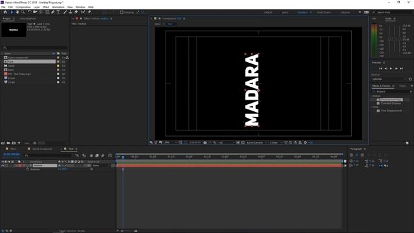Select the Unified Camera tool
Viewport: 414px width, 233px height.
[x=35, y=12]
